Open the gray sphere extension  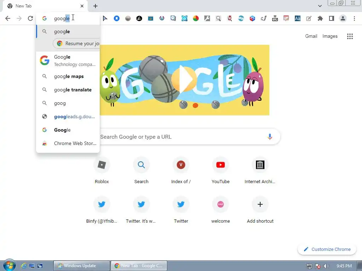pyautogui.click(x=128, y=18)
